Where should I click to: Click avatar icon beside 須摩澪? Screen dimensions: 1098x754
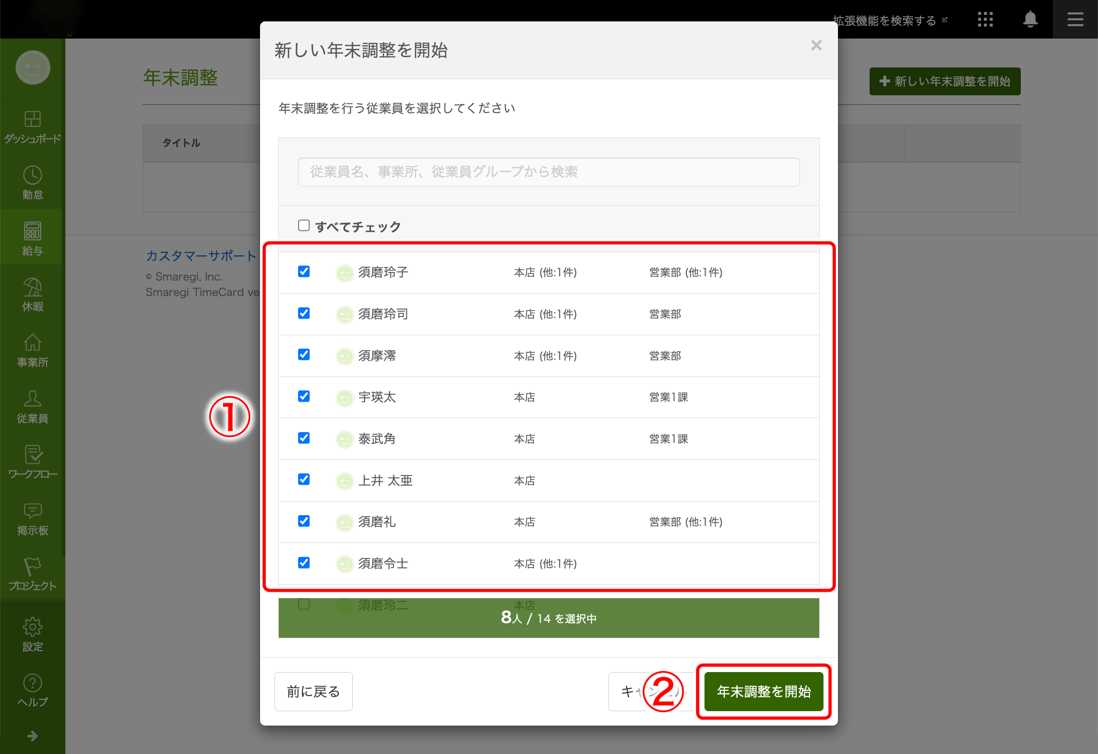click(344, 356)
